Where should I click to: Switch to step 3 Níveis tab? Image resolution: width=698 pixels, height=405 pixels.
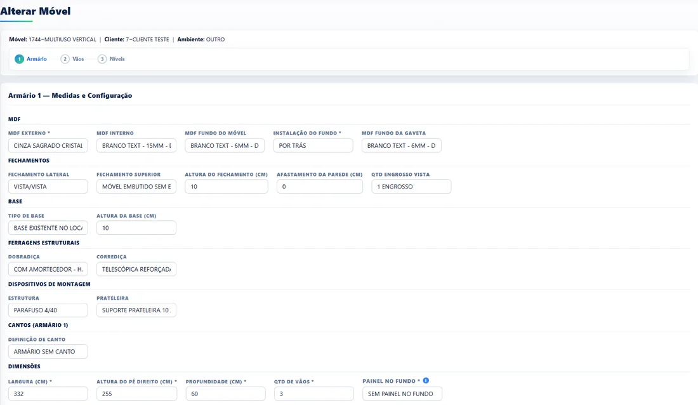[111, 59]
